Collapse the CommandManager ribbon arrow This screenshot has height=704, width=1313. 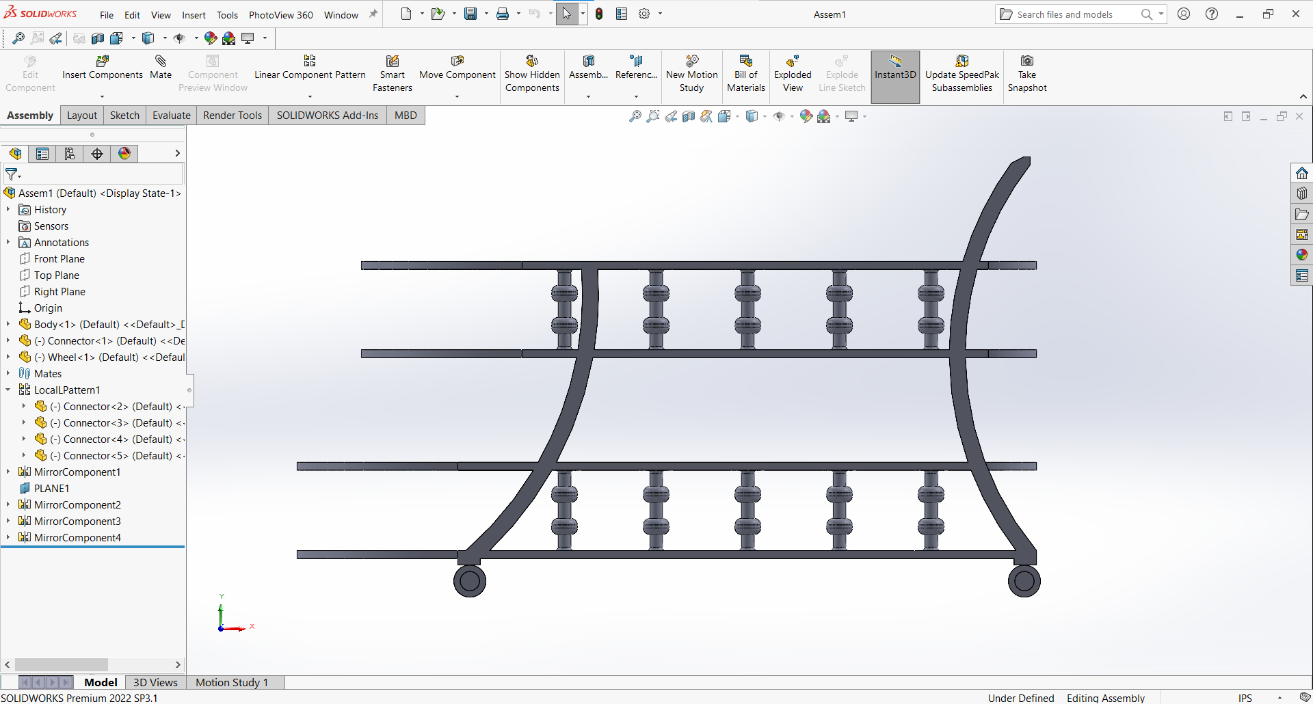click(1303, 96)
